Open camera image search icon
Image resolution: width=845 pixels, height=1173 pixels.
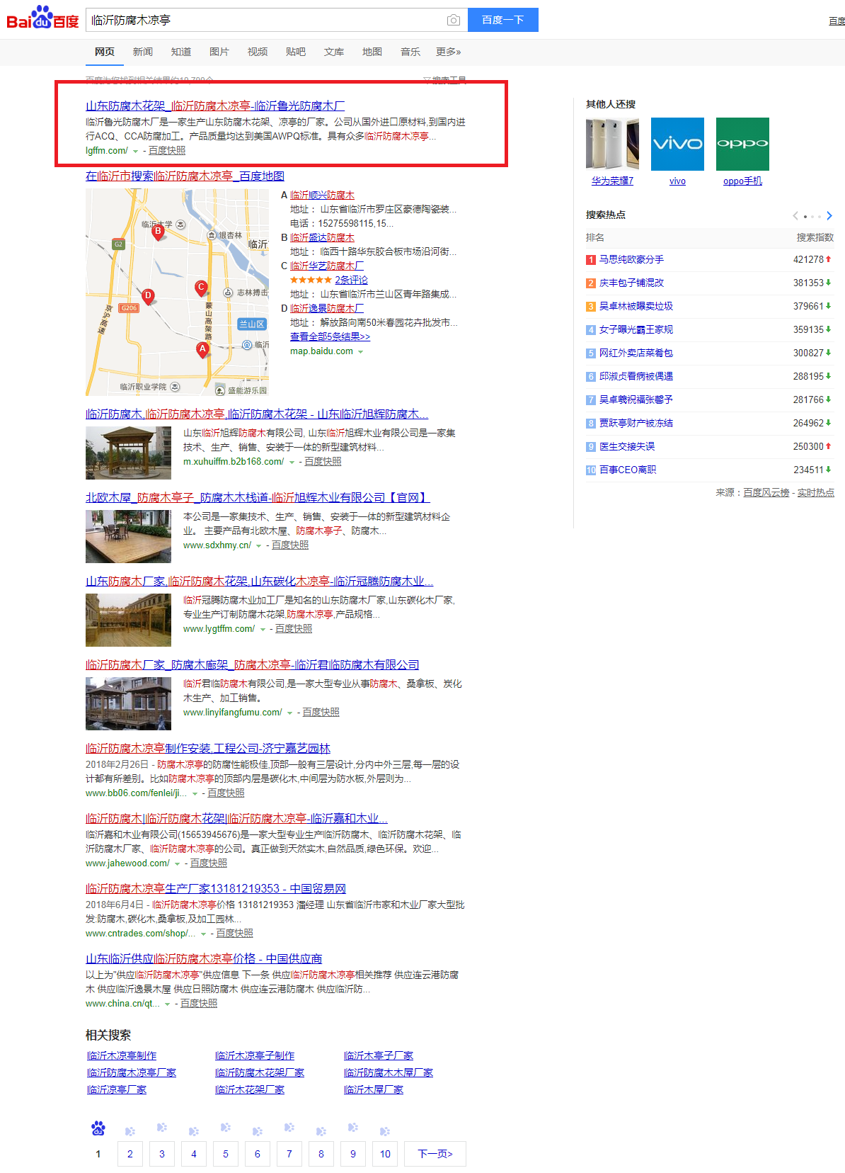[x=454, y=21]
